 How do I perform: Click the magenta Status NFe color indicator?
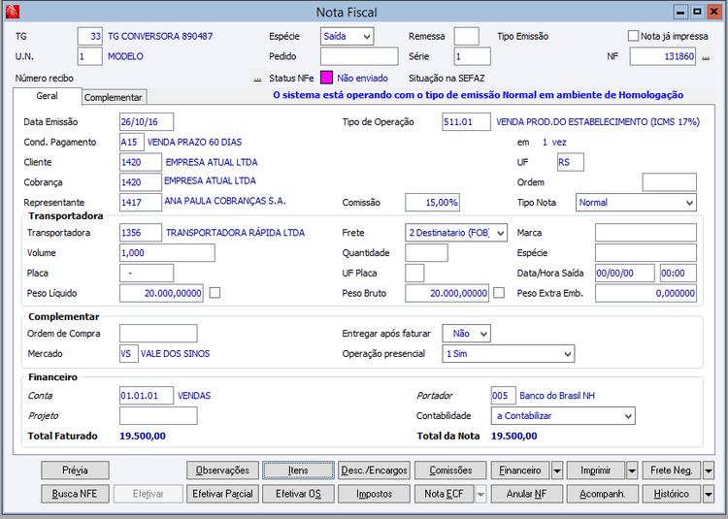point(327,77)
